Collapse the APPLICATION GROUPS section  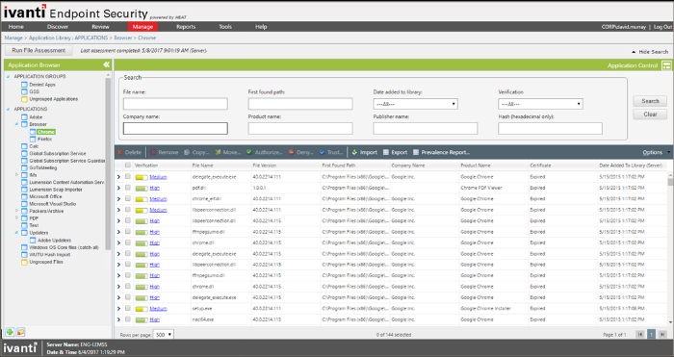[x=8, y=76]
